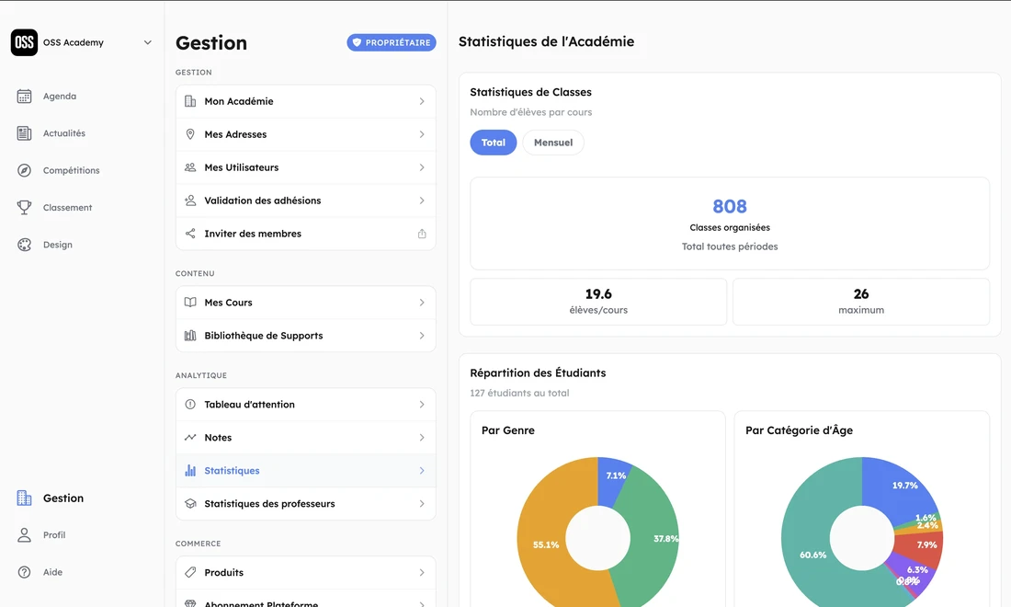Open the Agenda section in the sidebar

click(x=57, y=96)
